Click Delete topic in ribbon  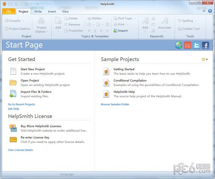71,18
